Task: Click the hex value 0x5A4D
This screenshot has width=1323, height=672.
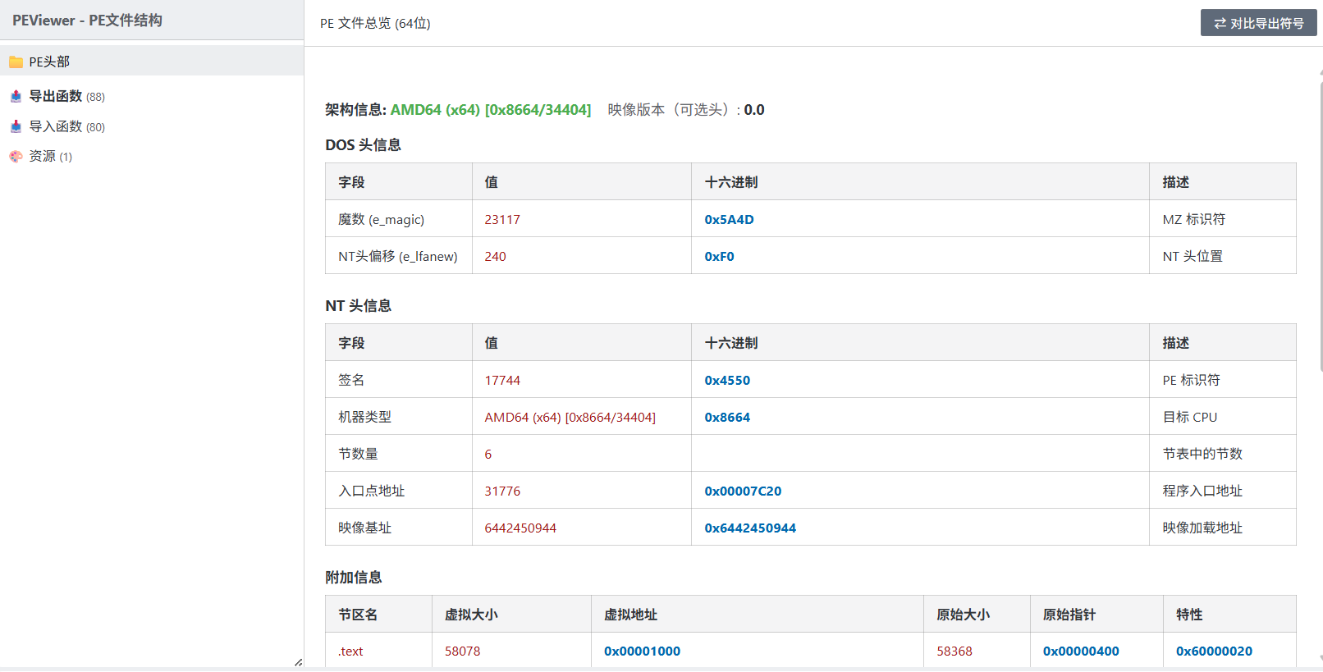Action: click(729, 219)
